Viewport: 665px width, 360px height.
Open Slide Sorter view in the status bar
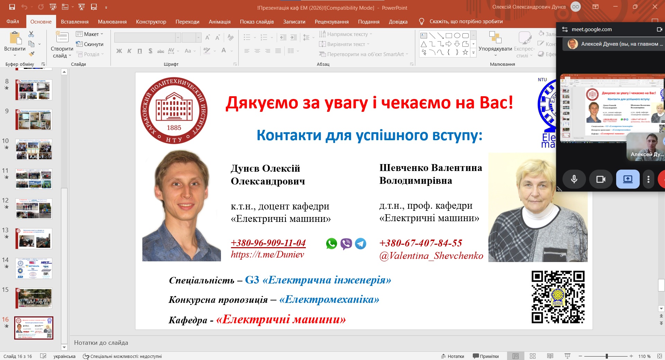(x=533, y=356)
